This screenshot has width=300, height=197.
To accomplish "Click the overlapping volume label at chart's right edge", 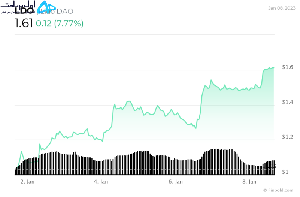I will tap(269, 166).
